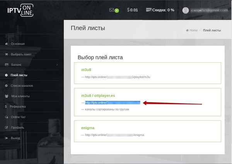The image size is (232, 164).
Task: Open Online Чат in the sidebar
Action: click(18, 117)
